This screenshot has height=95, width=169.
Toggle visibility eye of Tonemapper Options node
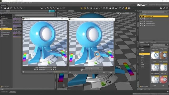140,23
